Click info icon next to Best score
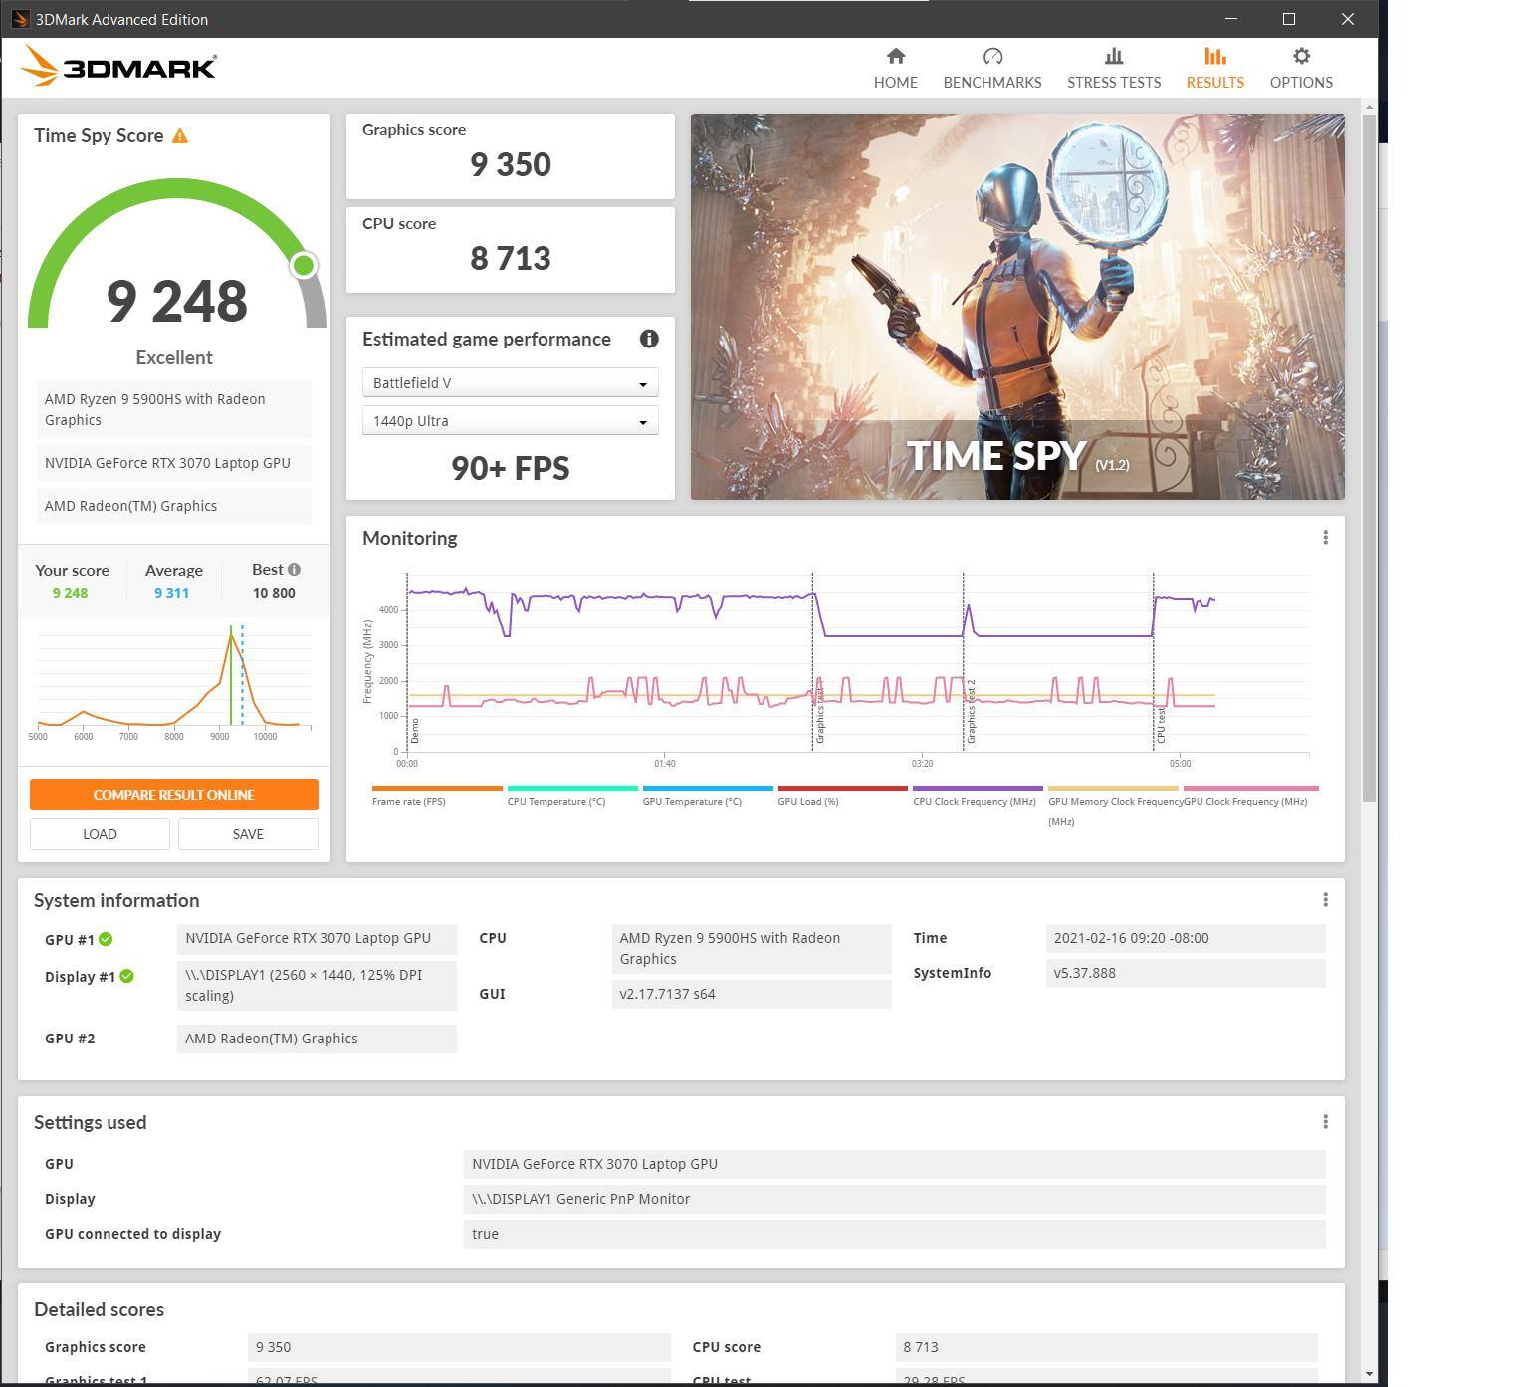Screen dimensions: 1529x1387 point(294,570)
